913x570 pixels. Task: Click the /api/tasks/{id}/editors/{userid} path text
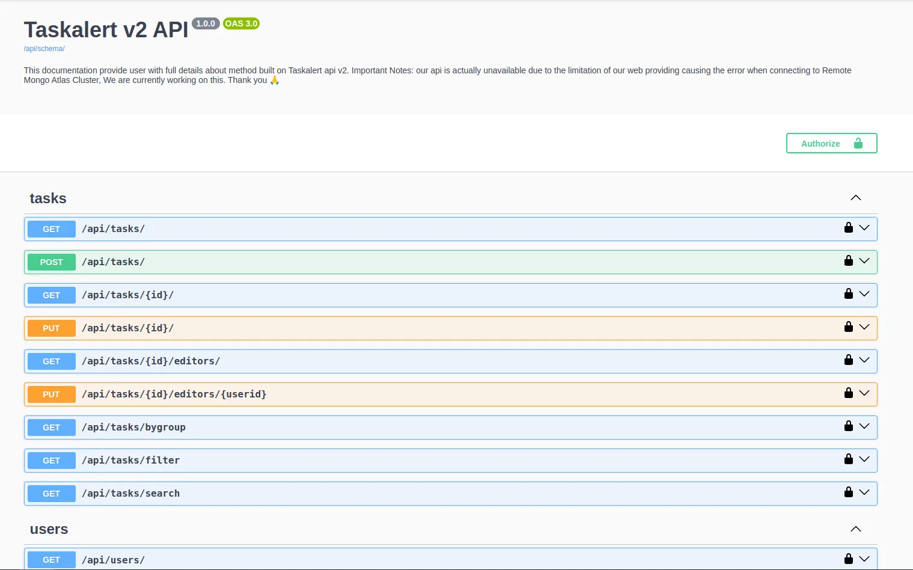174,394
